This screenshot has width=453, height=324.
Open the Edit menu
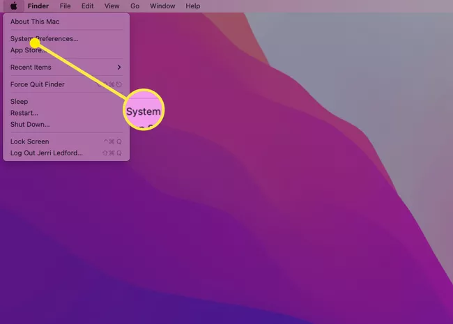click(87, 6)
